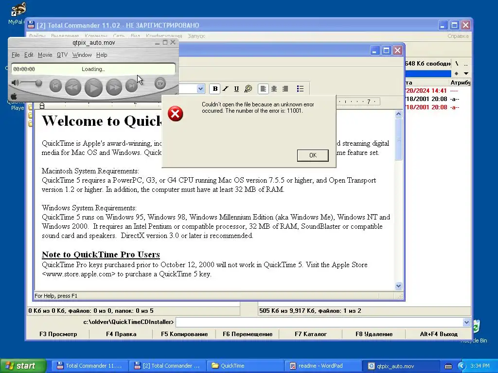
Task: Click QuickTime Play button
Action: pyautogui.click(x=93, y=87)
